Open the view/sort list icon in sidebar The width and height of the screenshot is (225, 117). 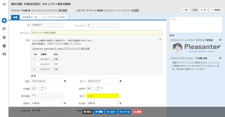click(x=4, y=29)
